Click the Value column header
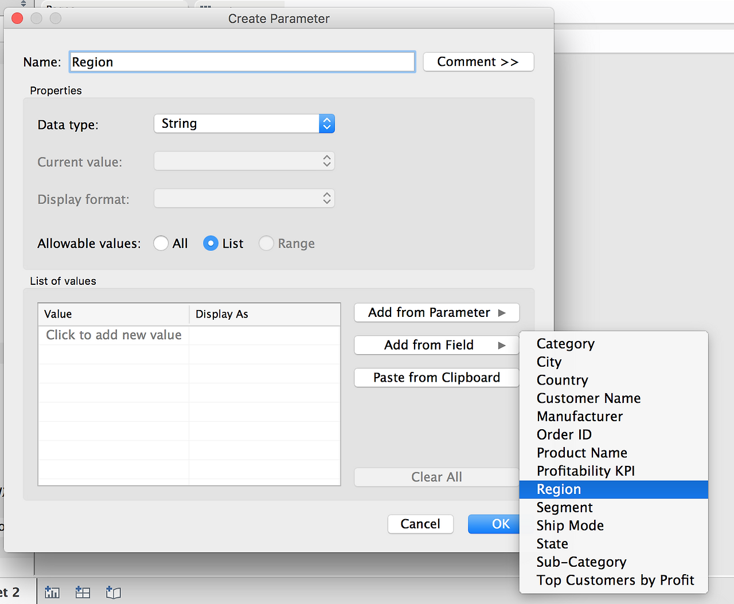This screenshot has width=734, height=604. click(x=114, y=314)
